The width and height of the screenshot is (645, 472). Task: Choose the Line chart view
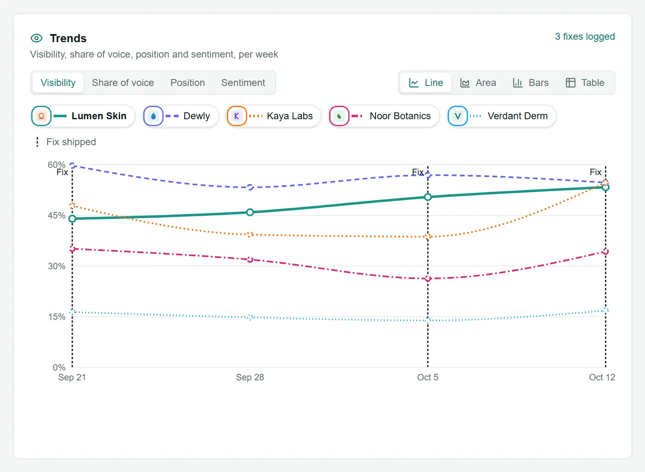426,83
